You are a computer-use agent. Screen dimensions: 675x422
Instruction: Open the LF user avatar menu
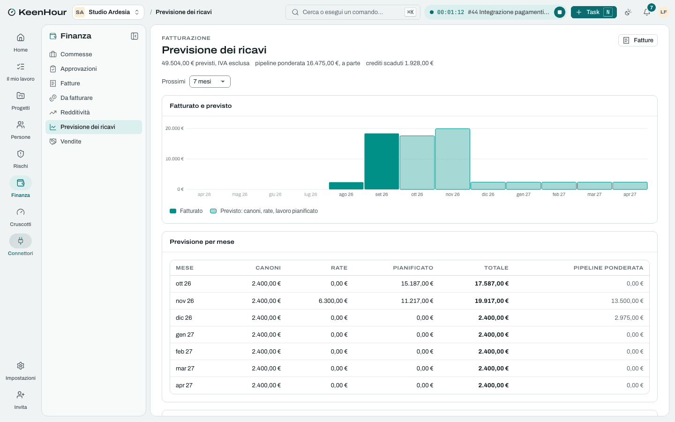coord(664,12)
